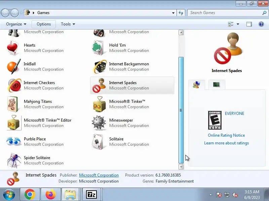Click Internet Spades icon in details bar
The image size is (269, 201).
click(13, 179)
